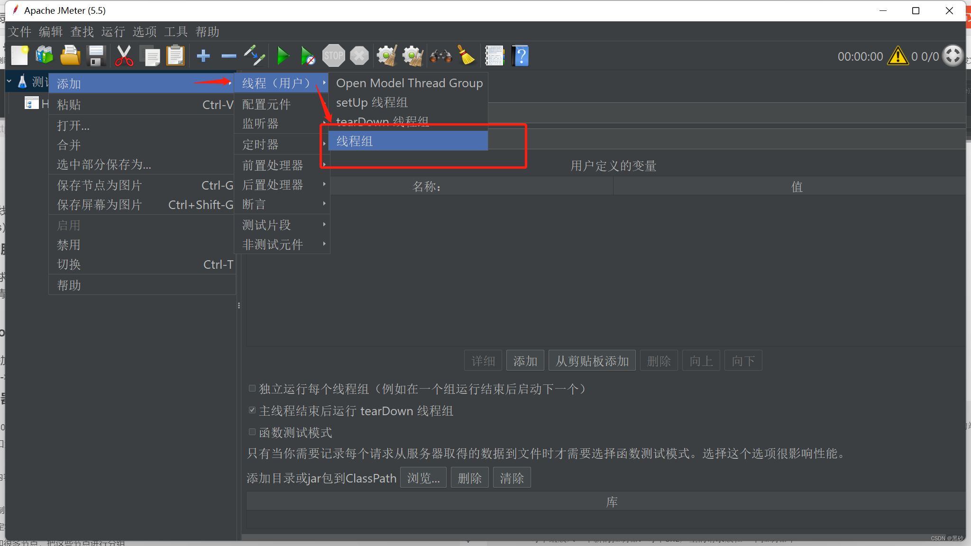
Task: Click the green Start run icon
Action: pyautogui.click(x=283, y=56)
